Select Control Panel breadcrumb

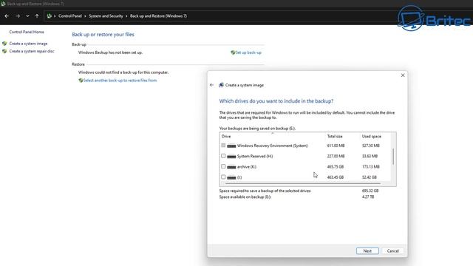(x=70, y=16)
